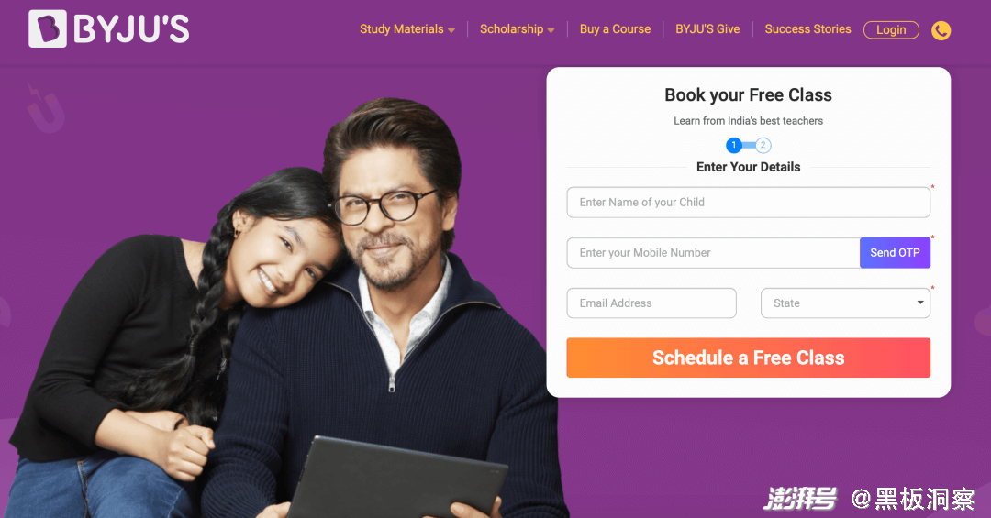Viewport: 991px width, 518px height.
Task: Open the State dropdown
Action: (x=846, y=303)
